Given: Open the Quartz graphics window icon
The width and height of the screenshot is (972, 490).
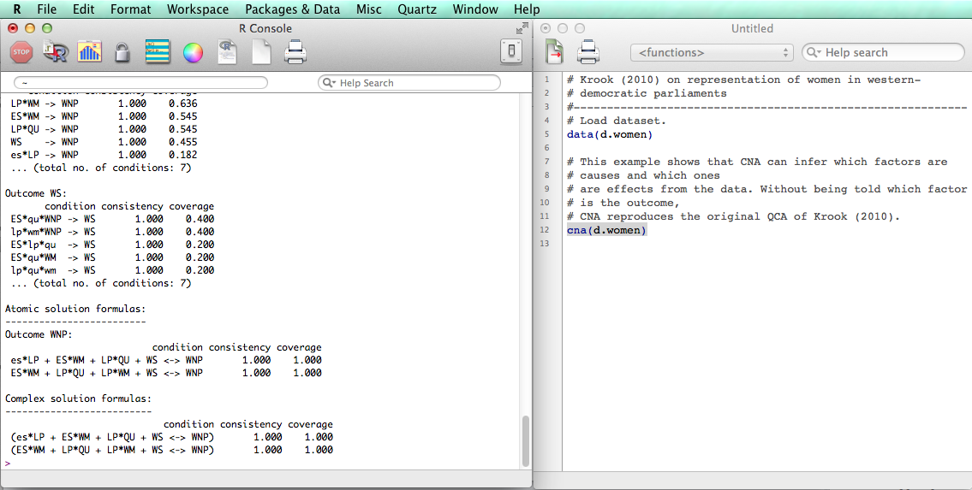Looking at the screenshot, I should [x=90, y=53].
